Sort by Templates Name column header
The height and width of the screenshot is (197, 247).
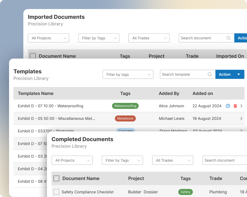pos(36,93)
